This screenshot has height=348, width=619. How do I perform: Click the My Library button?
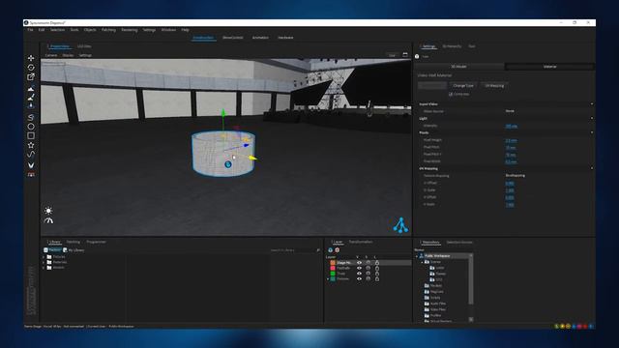point(74,250)
